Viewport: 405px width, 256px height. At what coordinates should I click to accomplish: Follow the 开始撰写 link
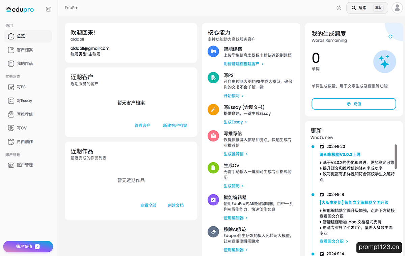(234, 96)
